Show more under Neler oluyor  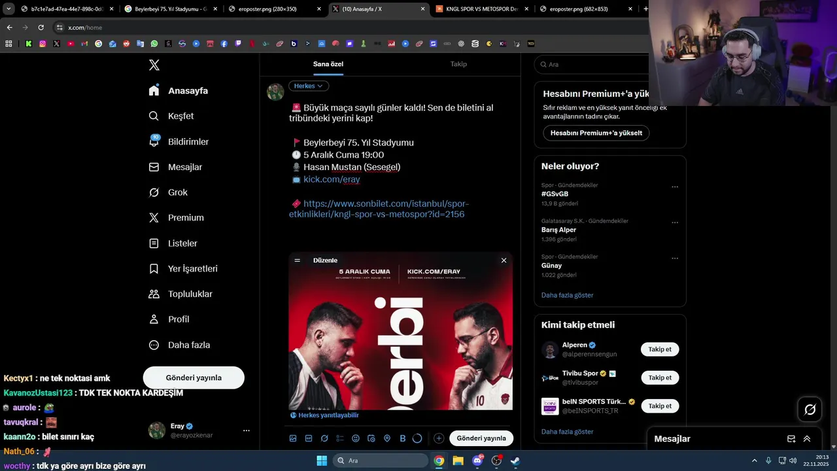[567, 295]
